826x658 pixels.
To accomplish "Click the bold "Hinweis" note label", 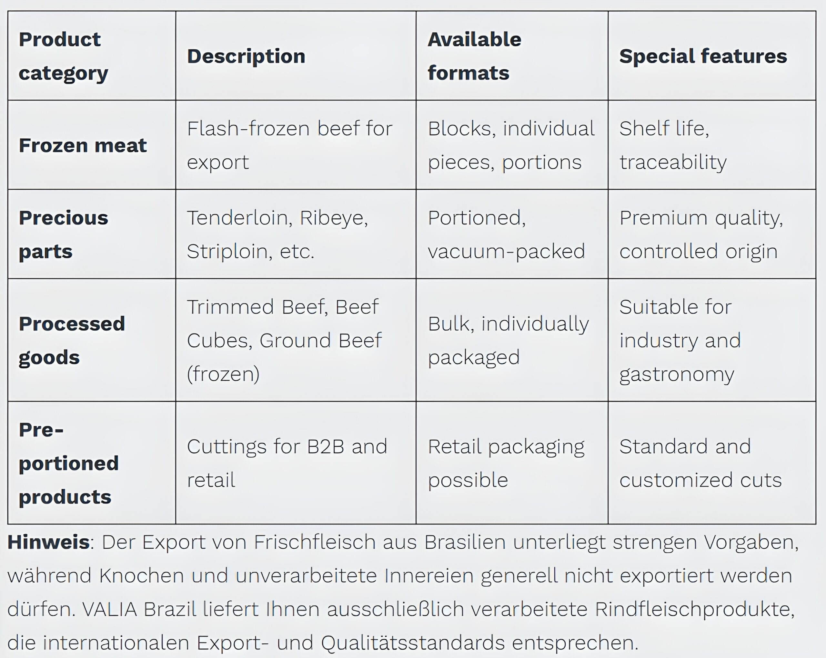I will point(48,542).
